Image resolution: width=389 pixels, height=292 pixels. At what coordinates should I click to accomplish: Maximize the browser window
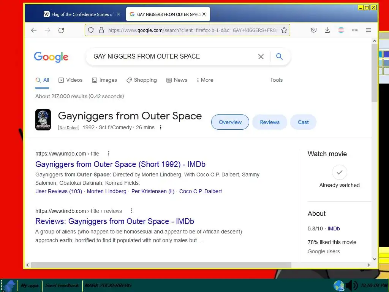367,8
